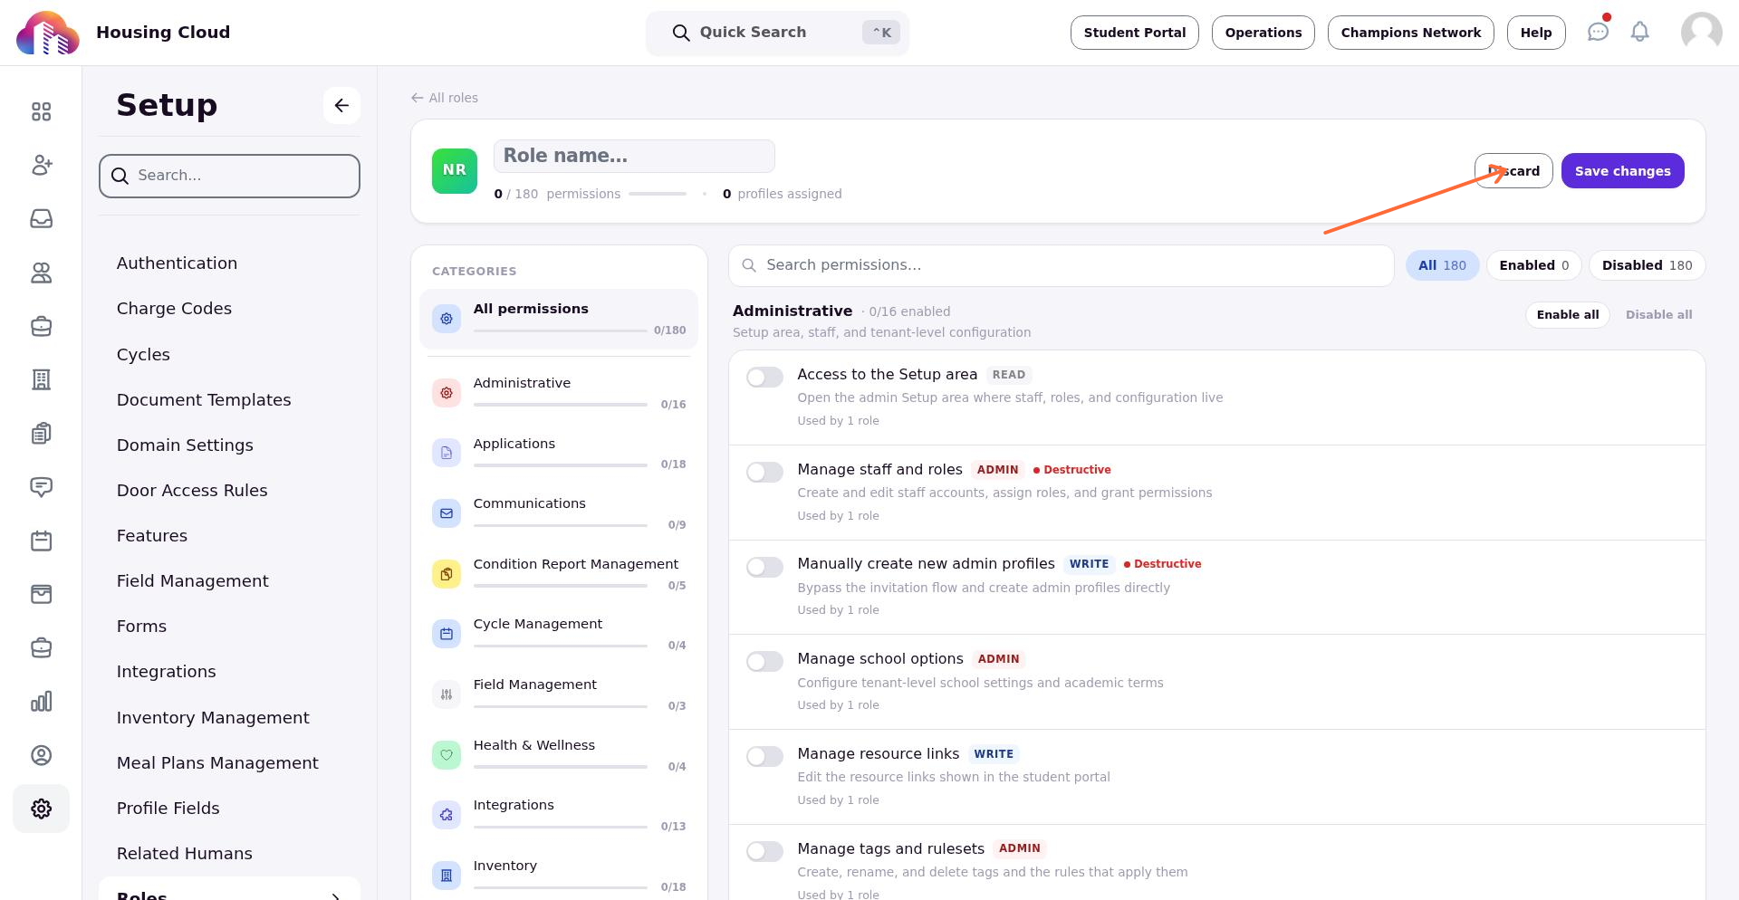Click the Help button
The image size is (1739, 900).
point(1535,33)
